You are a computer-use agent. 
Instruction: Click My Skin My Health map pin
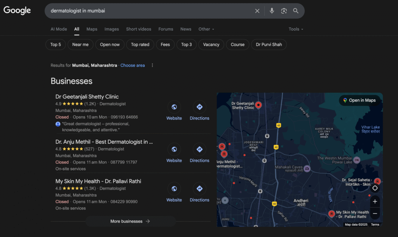click(x=332, y=214)
